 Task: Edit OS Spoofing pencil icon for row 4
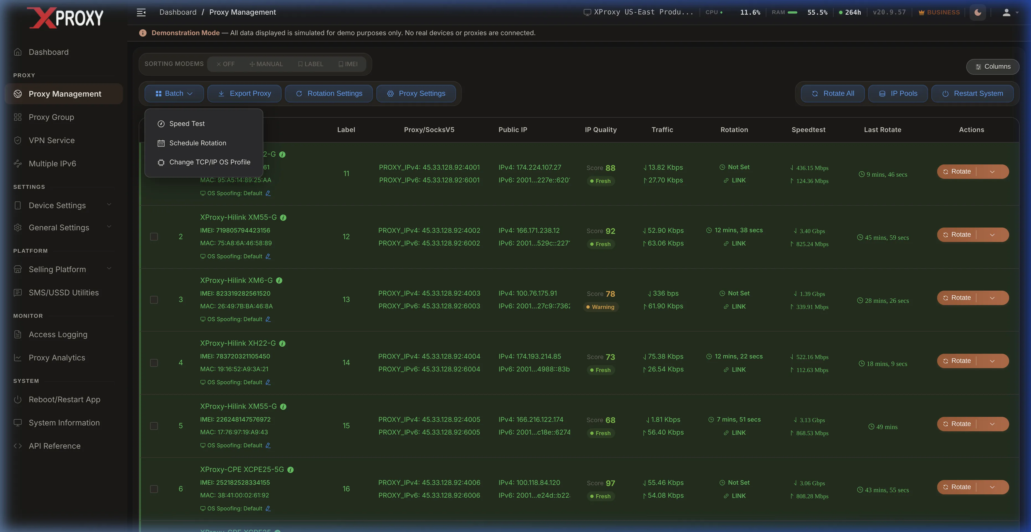click(x=268, y=383)
